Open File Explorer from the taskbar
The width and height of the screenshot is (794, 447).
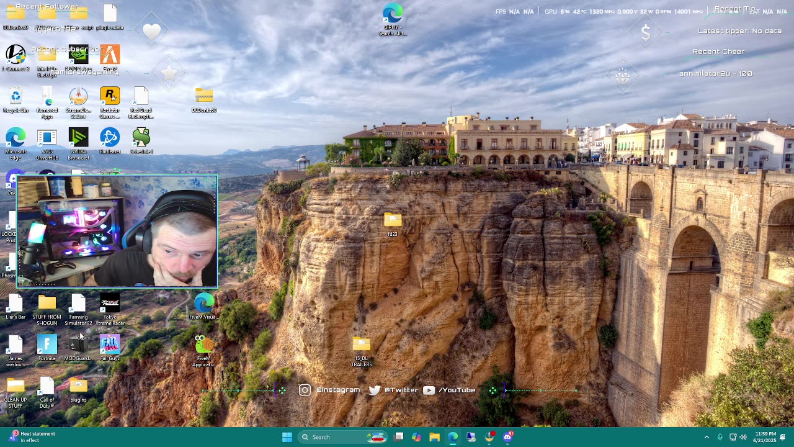click(x=434, y=437)
